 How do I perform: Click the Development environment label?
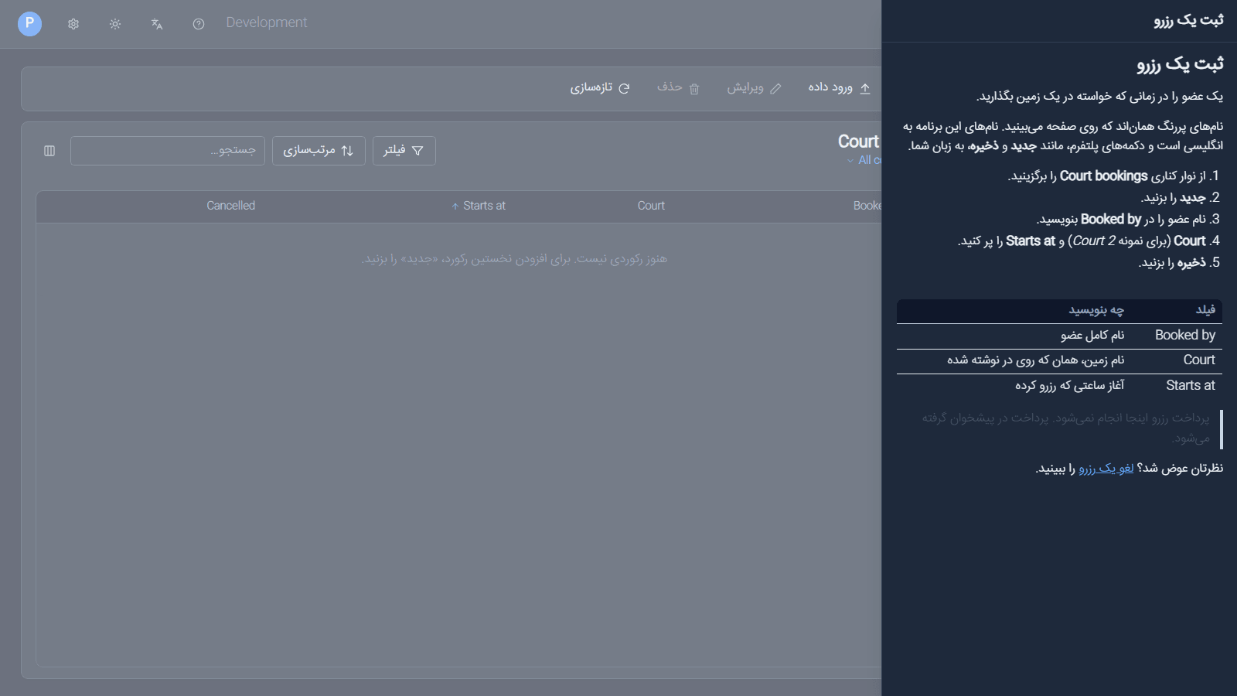(267, 22)
